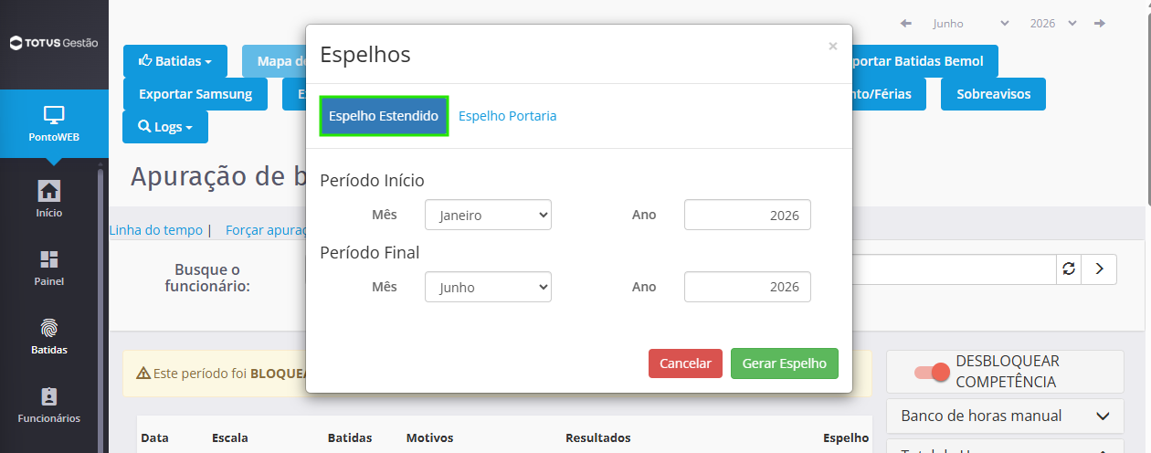Open the Funcionários badge icon

(x=49, y=396)
